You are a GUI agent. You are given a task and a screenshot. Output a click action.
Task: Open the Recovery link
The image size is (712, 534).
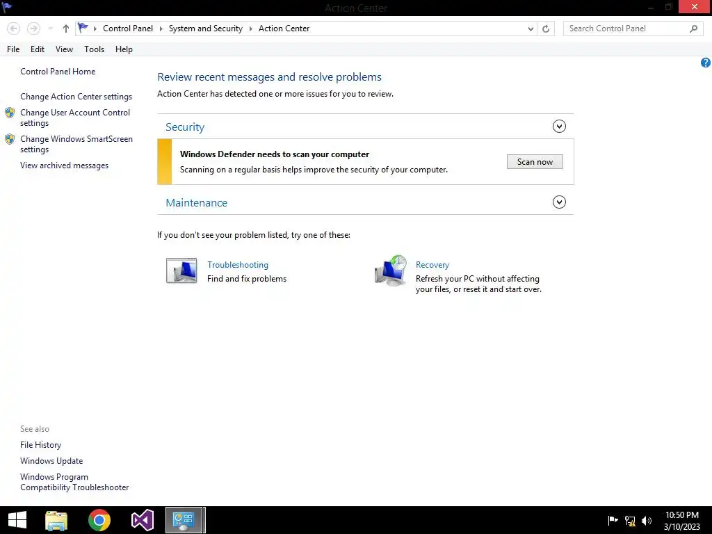(x=432, y=265)
